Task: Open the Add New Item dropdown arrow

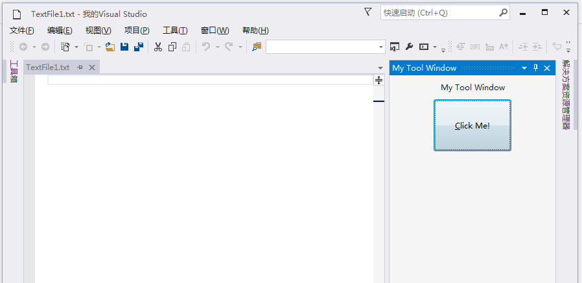Action: tap(99, 47)
